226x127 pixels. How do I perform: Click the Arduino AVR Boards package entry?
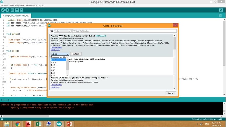[111, 45]
